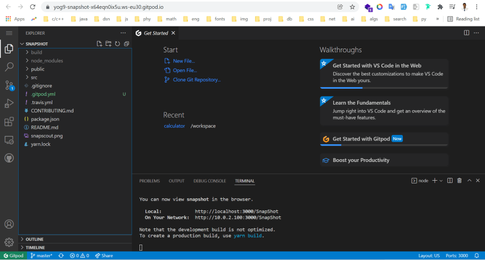485x260 pixels.
Task: Open the Remote Explorer view
Action: [9, 140]
